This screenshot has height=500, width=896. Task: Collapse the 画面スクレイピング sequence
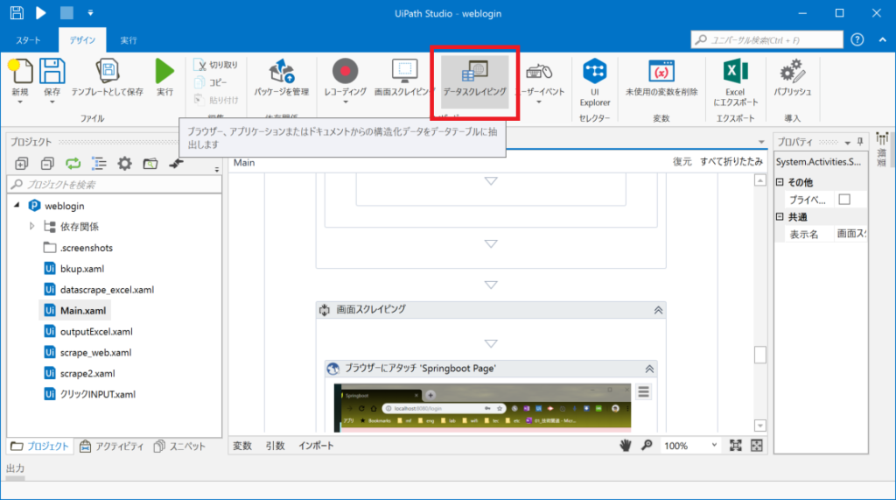click(658, 310)
